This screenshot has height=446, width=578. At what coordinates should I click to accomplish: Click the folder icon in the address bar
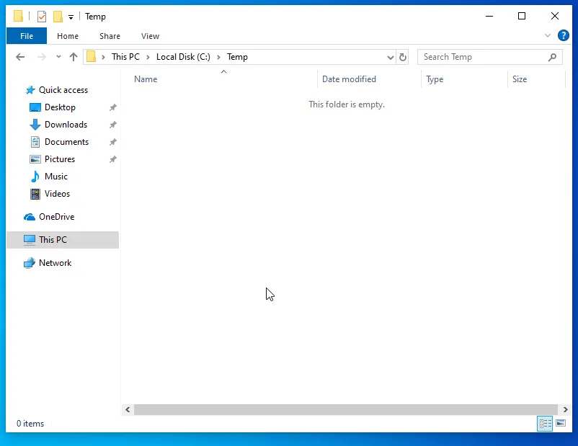coord(91,57)
